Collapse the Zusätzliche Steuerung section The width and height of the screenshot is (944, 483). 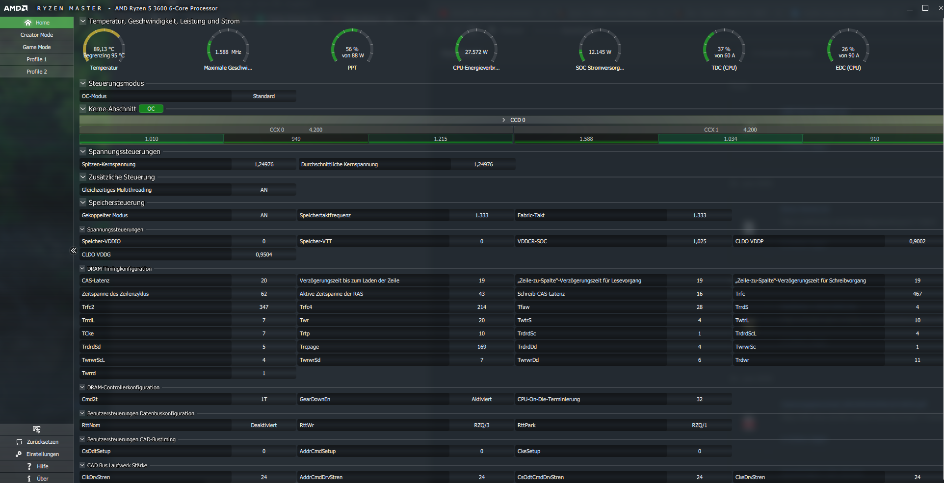[83, 177]
